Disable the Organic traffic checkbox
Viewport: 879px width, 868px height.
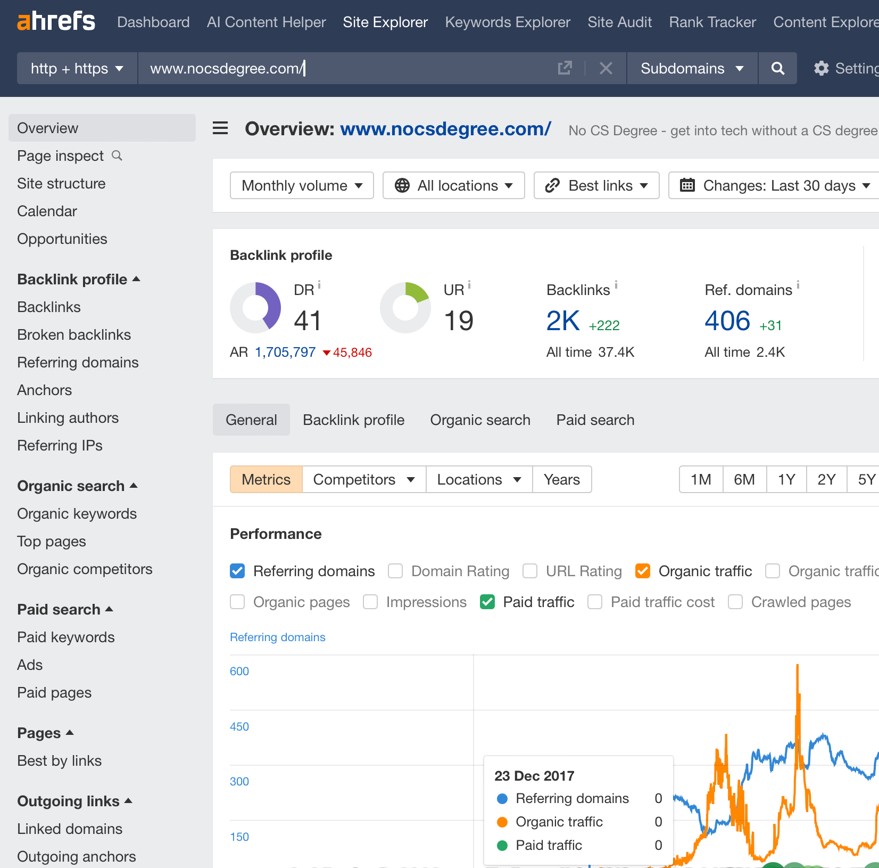pos(642,571)
